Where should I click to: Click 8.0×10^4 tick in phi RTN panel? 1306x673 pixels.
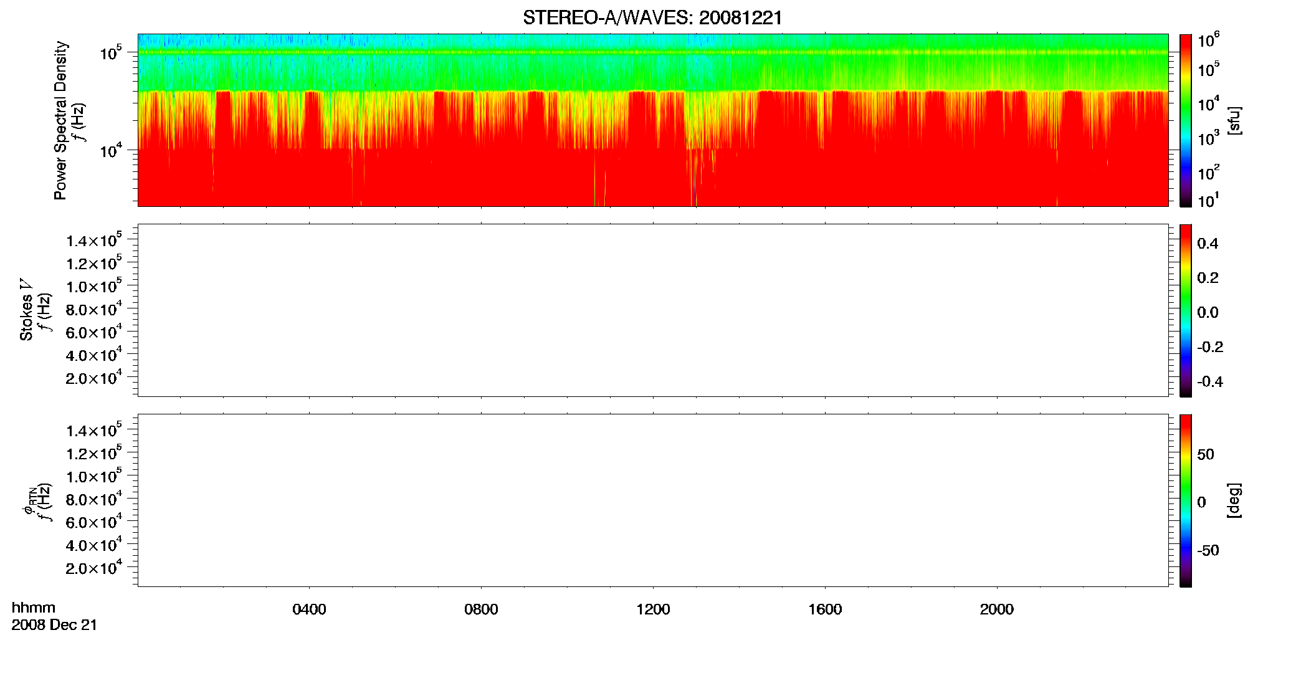(x=94, y=499)
